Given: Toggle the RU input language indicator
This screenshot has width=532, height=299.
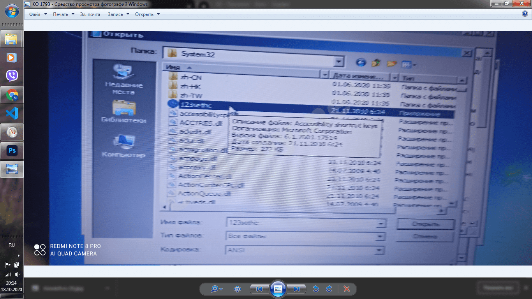Looking at the screenshot, I should [12, 245].
